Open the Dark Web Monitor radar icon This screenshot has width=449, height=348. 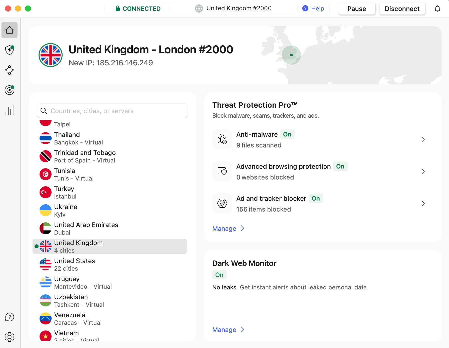10,90
